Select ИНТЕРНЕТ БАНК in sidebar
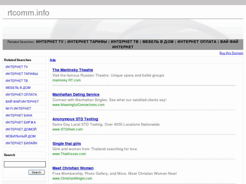This screenshot has height=184, width=246. tap(19, 115)
